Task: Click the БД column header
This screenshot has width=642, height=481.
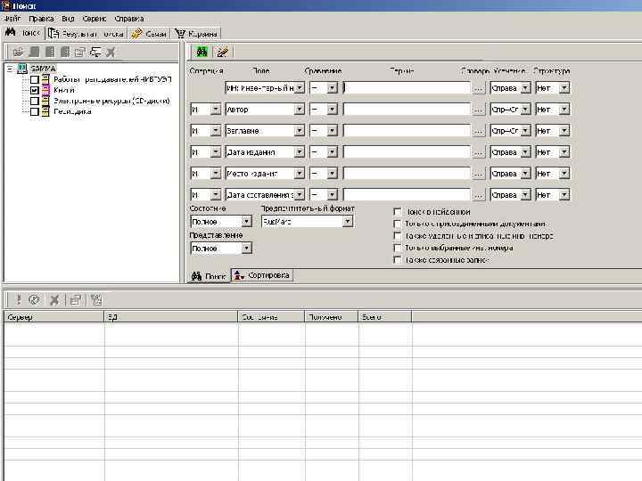Action: pyautogui.click(x=171, y=317)
